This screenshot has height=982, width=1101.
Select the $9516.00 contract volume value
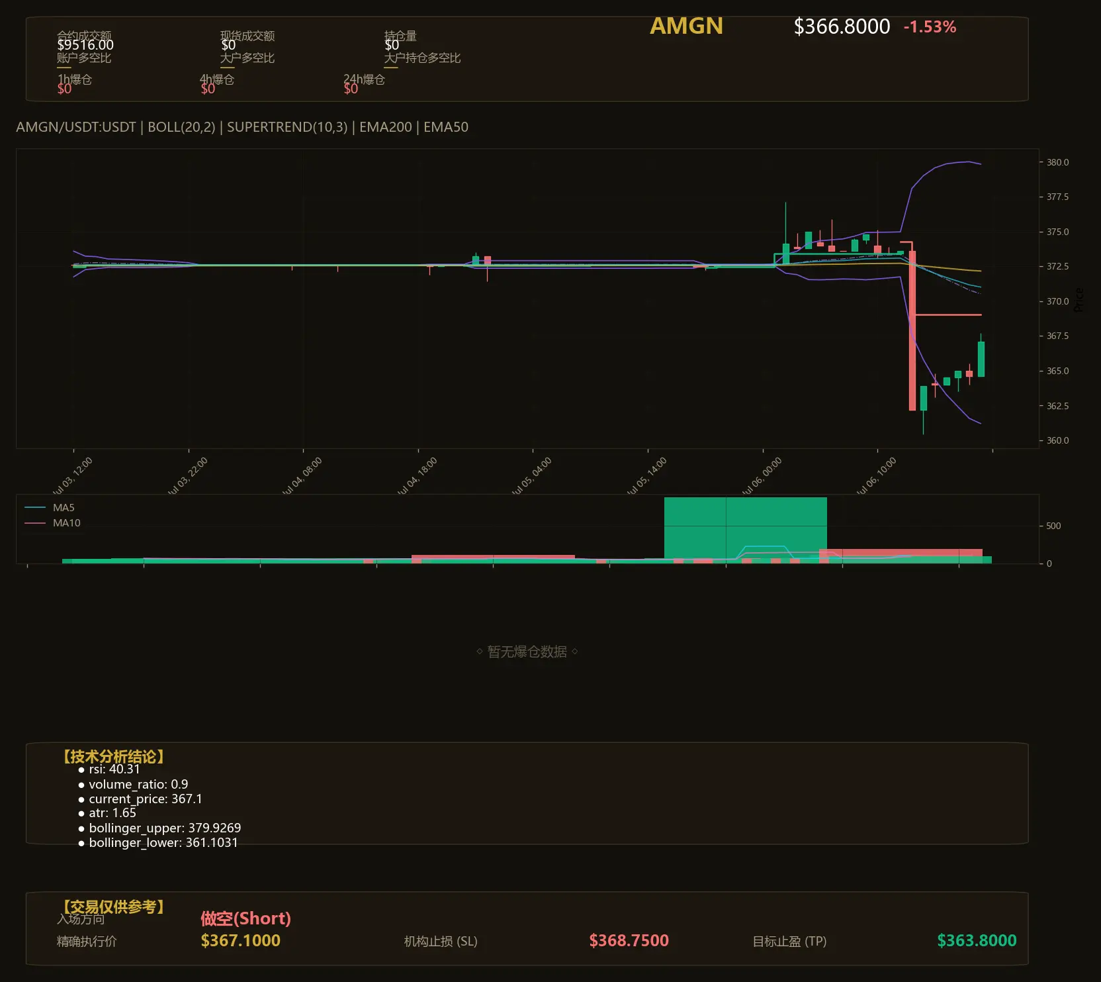pyautogui.click(x=85, y=45)
